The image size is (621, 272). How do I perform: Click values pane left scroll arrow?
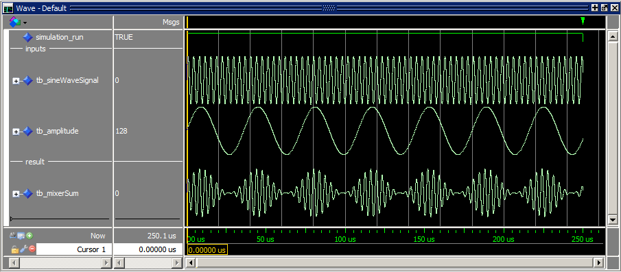pyautogui.click(x=119, y=262)
